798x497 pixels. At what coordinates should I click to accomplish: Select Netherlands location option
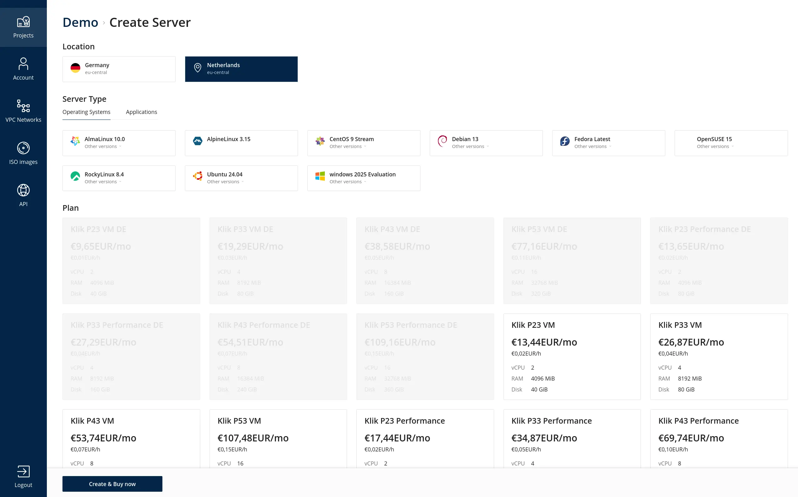(241, 69)
